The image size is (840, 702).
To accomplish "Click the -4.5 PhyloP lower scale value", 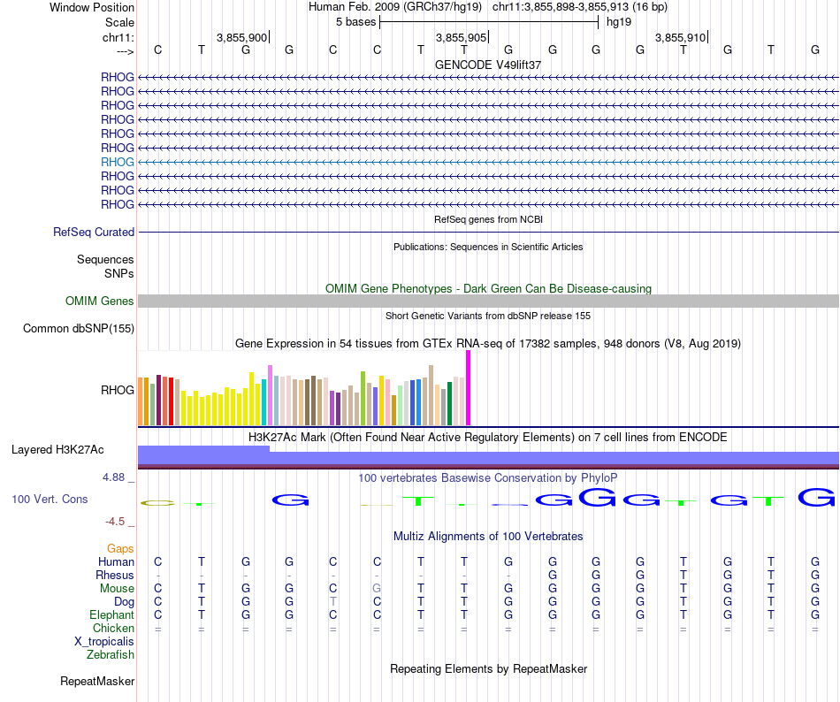I will 115,522.
